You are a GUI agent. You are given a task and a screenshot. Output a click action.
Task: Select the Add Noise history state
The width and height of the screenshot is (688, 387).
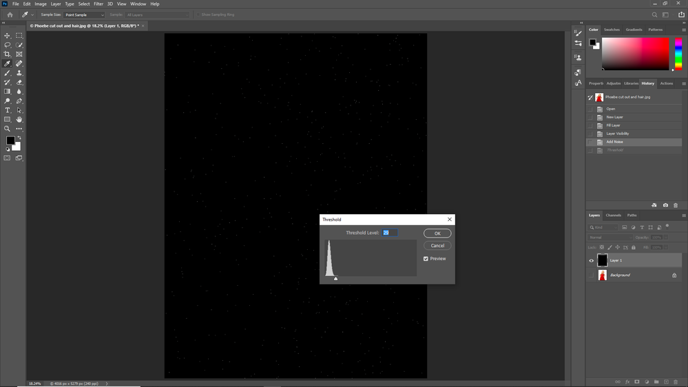tap(634, 142)
